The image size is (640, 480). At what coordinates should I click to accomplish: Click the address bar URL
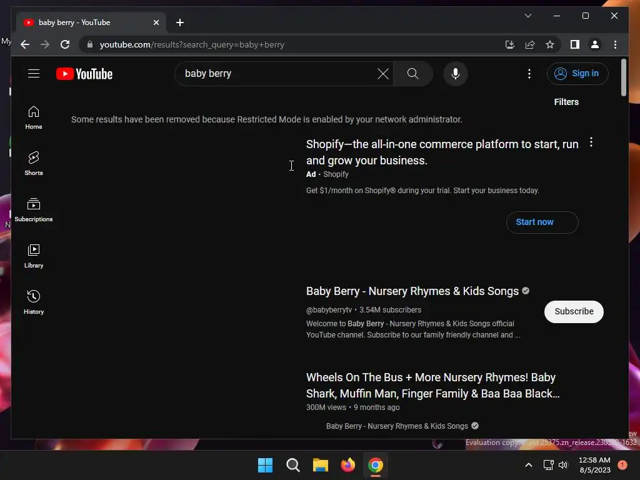pyautogui.click(x=192, y=44)
